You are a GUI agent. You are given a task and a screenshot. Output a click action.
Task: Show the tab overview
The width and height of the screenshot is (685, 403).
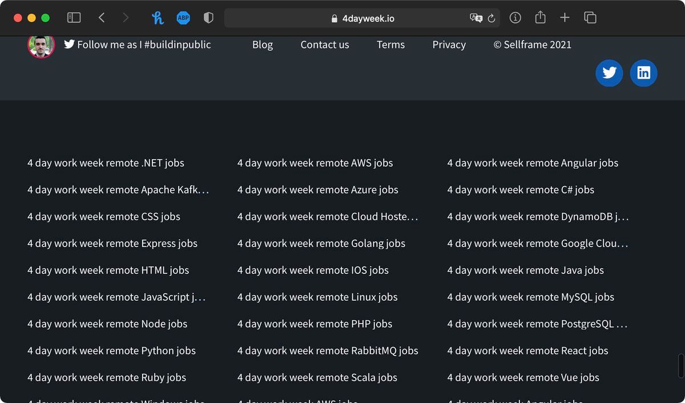click(x=590, y=18)
